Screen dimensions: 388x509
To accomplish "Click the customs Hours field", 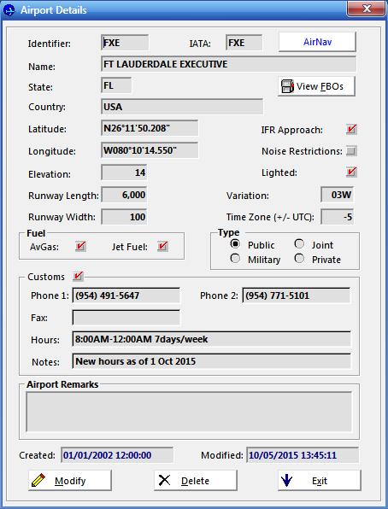I will [212, 339].
